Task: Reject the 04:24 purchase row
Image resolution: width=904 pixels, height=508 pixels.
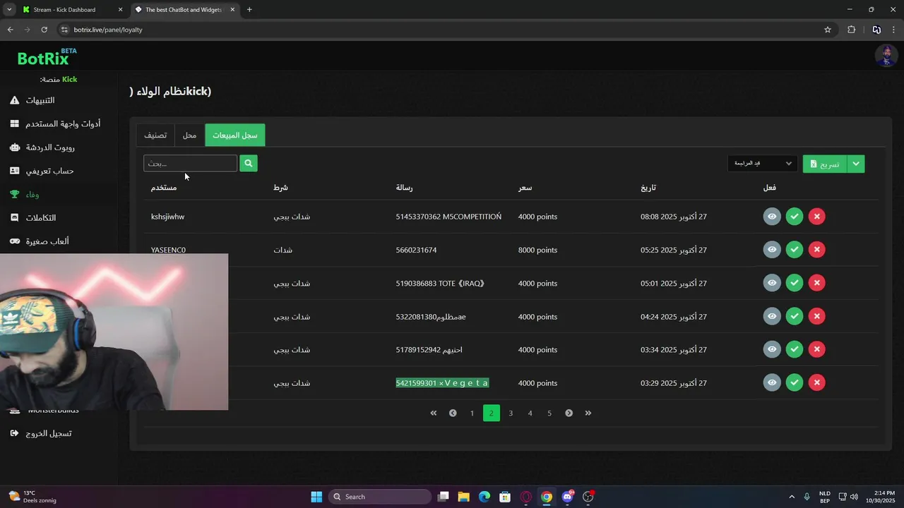Action: click(816, 316)
